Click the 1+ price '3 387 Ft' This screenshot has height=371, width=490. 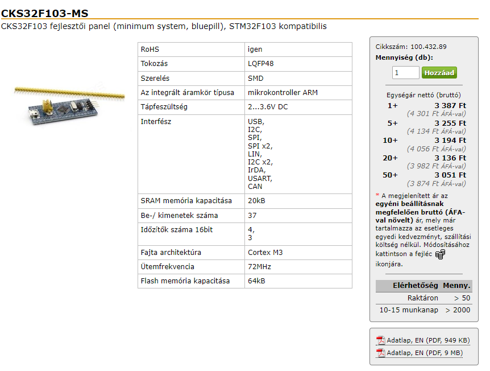pyautogui.click(x=450, y=106)
